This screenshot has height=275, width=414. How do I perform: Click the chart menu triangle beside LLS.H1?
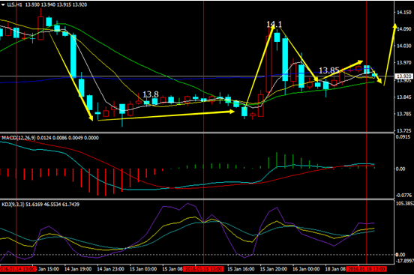point(3,4)
